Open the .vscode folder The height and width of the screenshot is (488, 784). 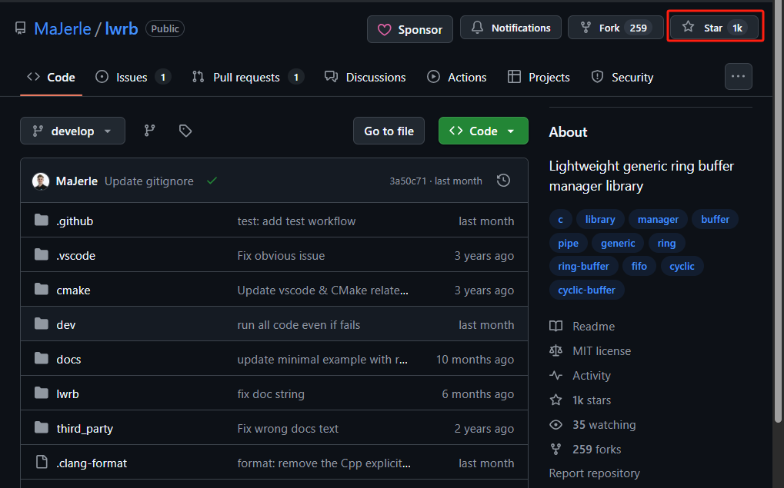(x=76, y=256)
